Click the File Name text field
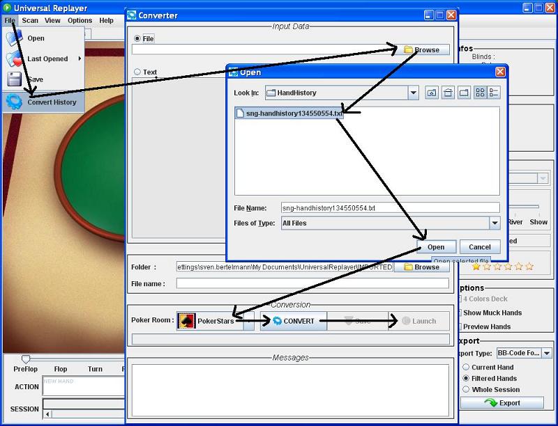 [391, 208]
